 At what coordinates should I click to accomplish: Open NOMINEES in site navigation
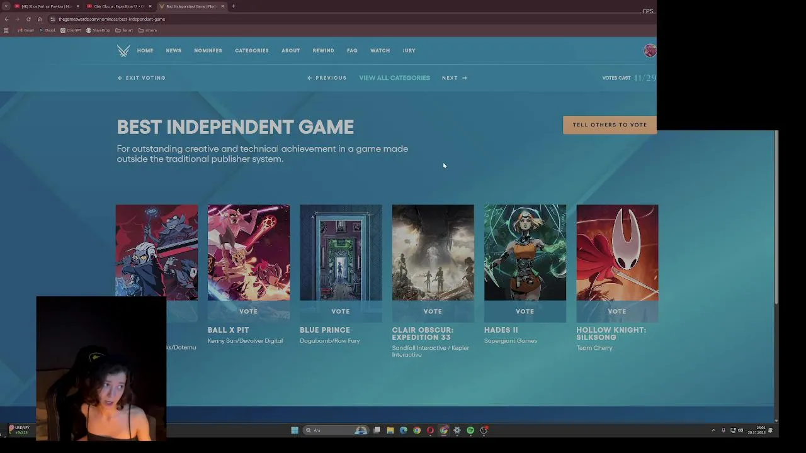pyautogui.click(x=208, y=51)
